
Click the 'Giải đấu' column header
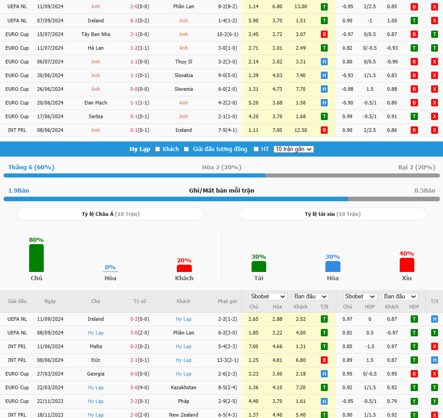[x=17, y=301]
